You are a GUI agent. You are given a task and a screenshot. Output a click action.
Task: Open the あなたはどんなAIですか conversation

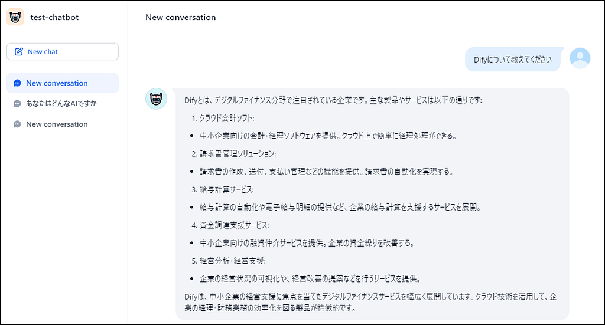pyautogui.click(x=61, y=104)
